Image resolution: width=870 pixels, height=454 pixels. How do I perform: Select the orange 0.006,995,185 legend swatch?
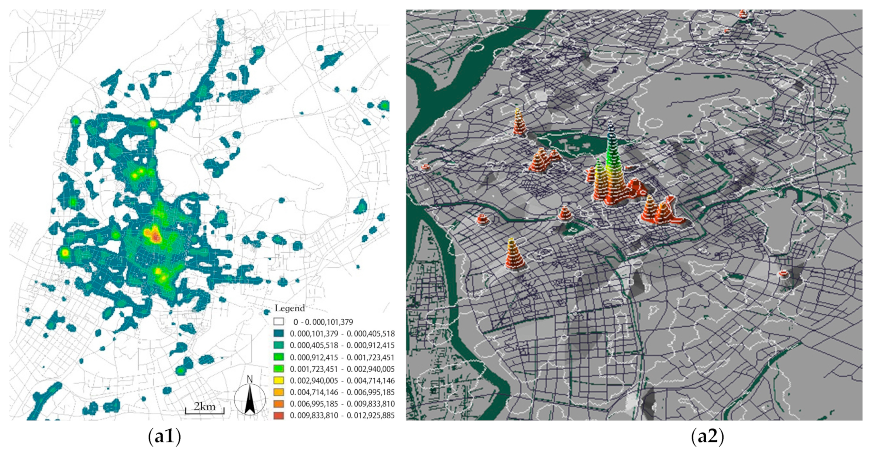pyautogui.click(x=279, y=404)
